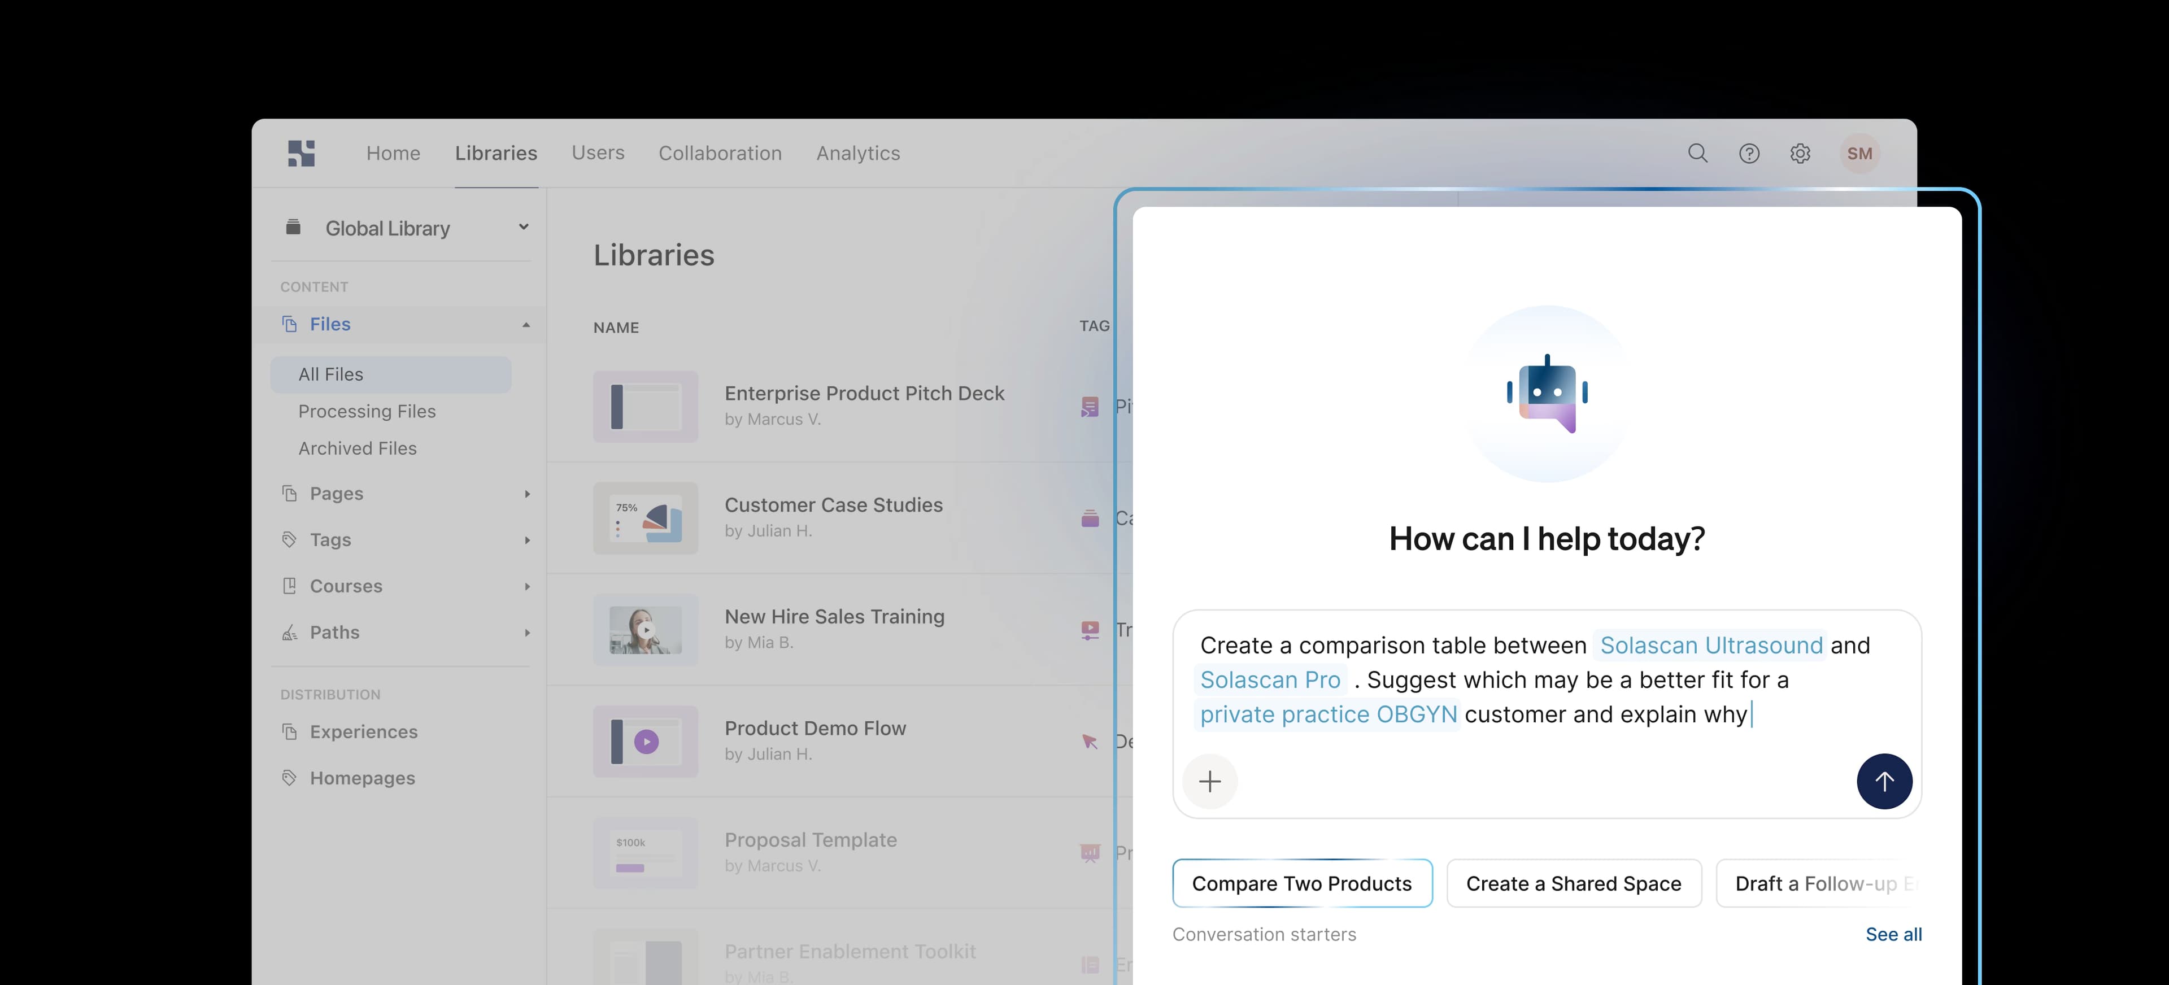Open the search icon in the top bar
The width and height of the screenshot is (2169, 985).
point(1697,153)
